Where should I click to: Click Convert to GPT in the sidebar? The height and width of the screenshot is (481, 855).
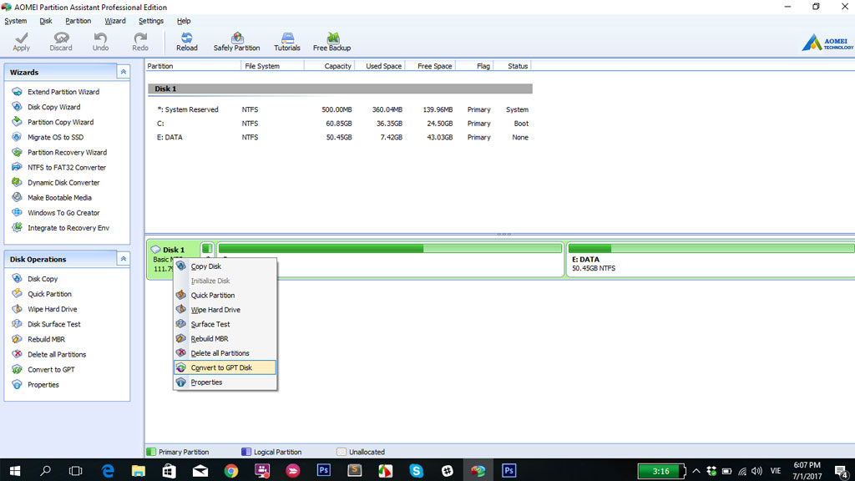point(51,370)
